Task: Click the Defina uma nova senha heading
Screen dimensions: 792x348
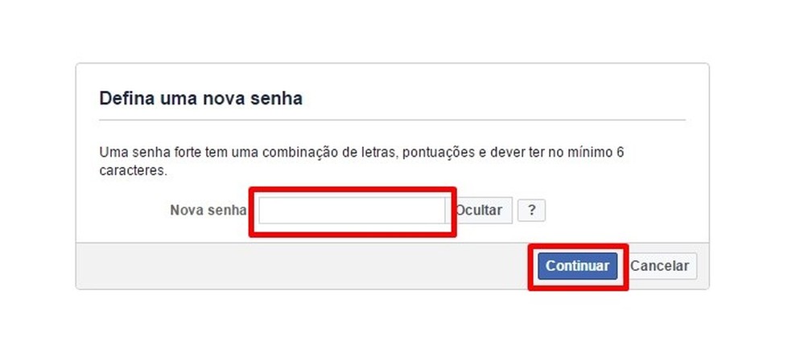Action: (x=200, y=99)
